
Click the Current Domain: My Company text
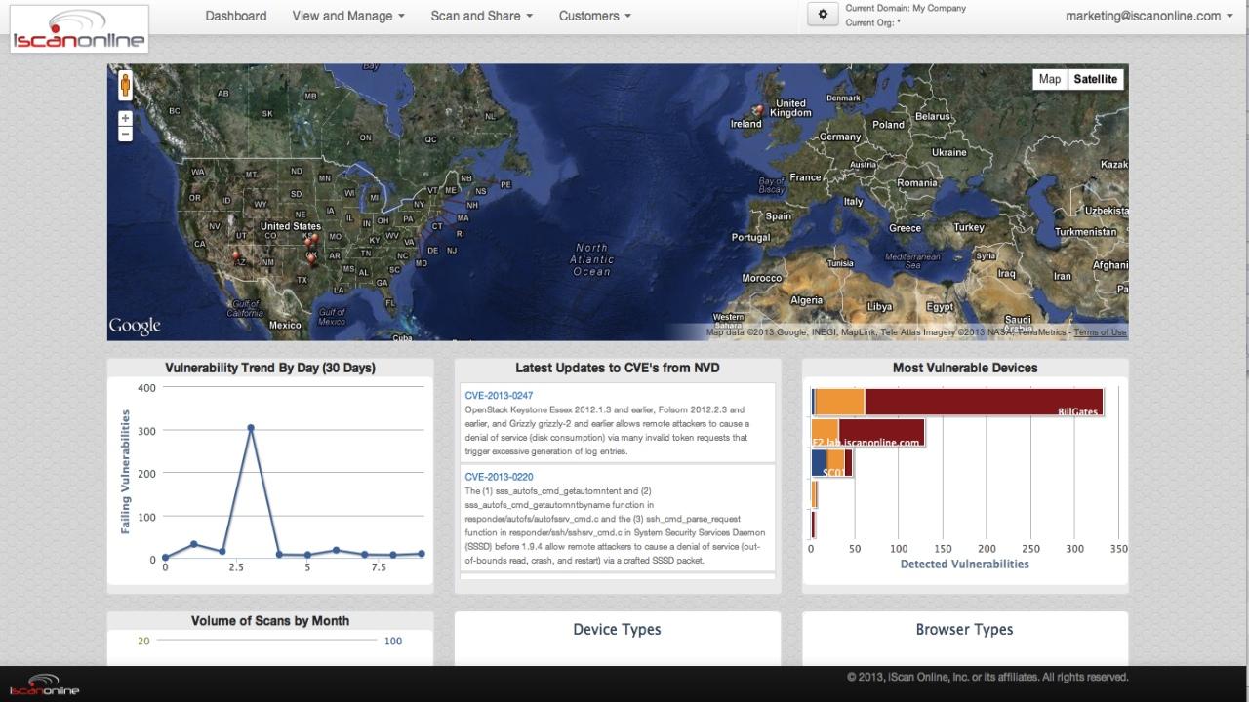[906, 8]
